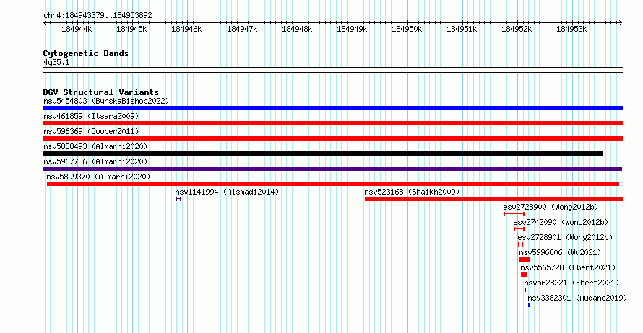Click the esv2742090 variant interval marker

519,229
